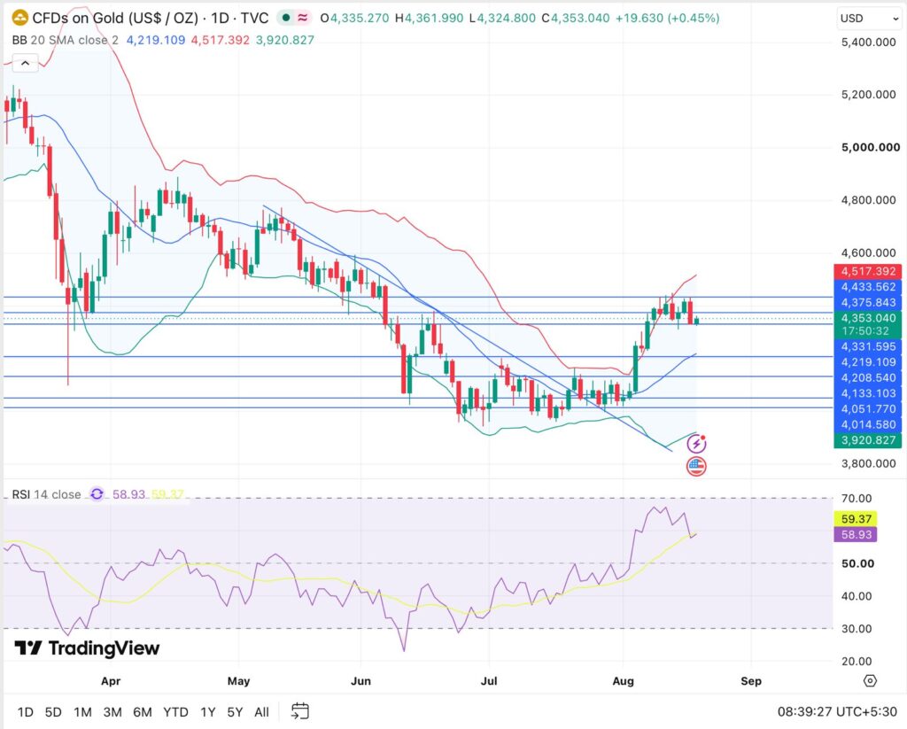Click the 5,000.000 price axis label
This screenshot has width=907, height=729.
tap(871, 148)
